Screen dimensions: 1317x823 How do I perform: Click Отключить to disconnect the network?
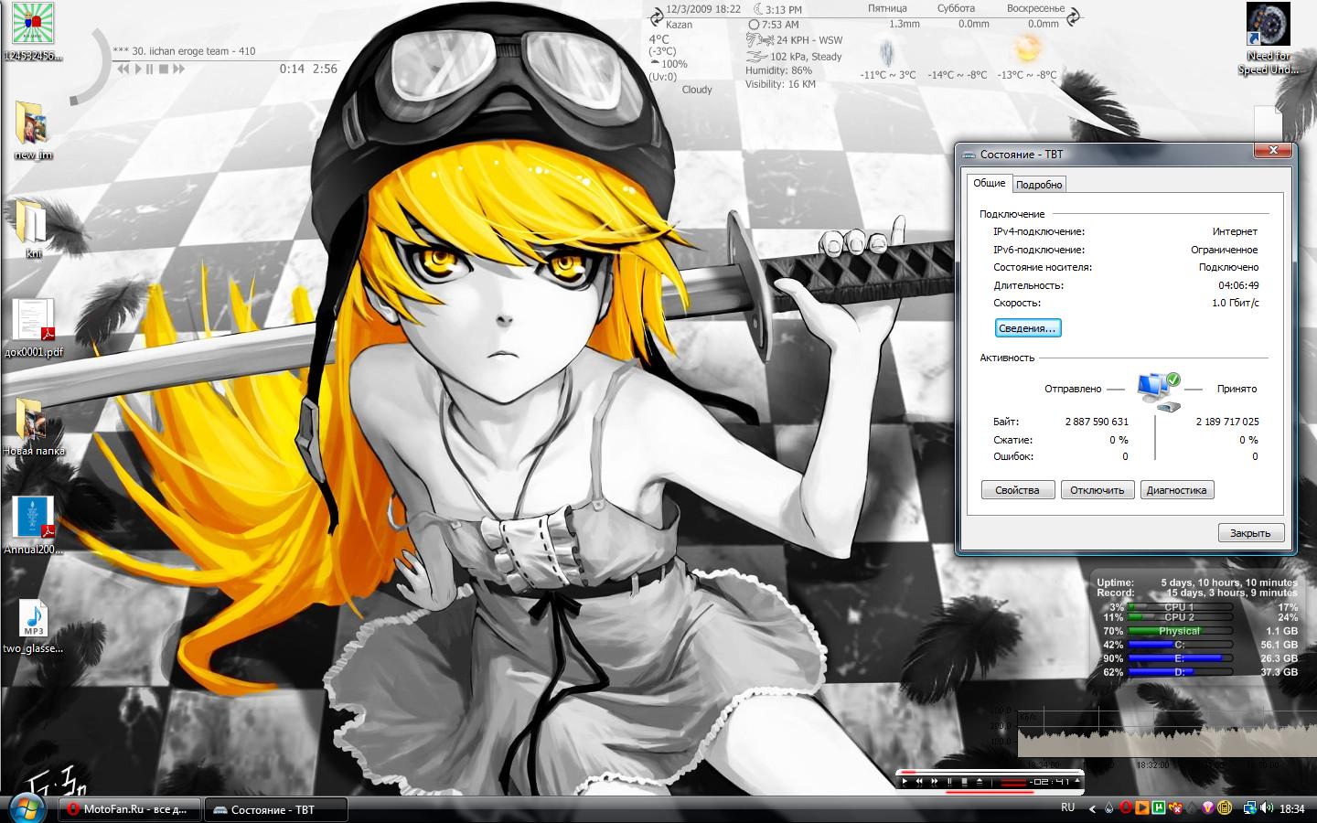(1097, 490)
